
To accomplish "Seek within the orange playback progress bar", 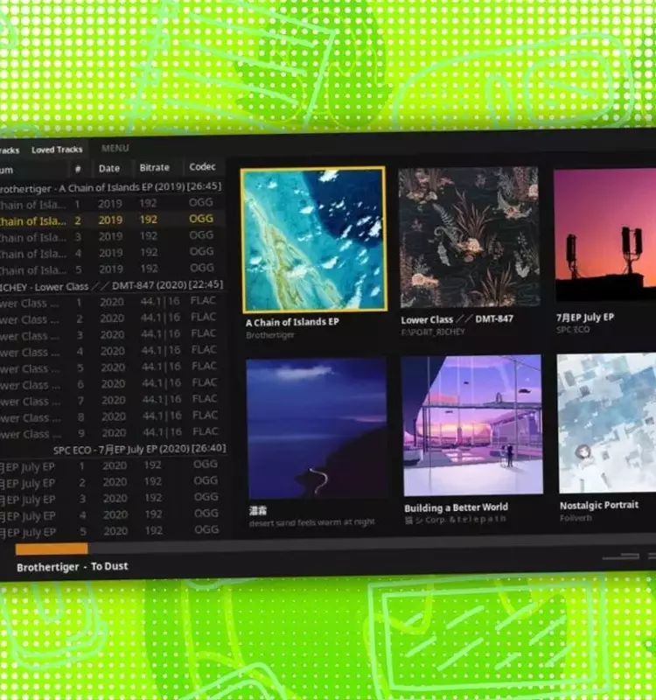I will [52, 549].
